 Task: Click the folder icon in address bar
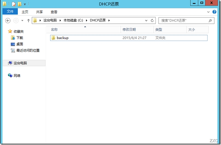tap(35, 21)
